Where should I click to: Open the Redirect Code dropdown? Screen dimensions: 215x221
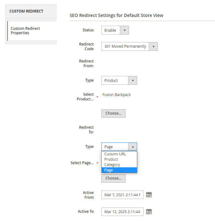coord(129,46)
